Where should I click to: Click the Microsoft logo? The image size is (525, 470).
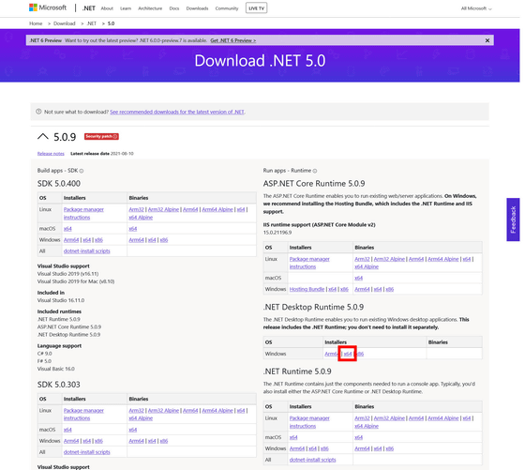tap(48, 8)
